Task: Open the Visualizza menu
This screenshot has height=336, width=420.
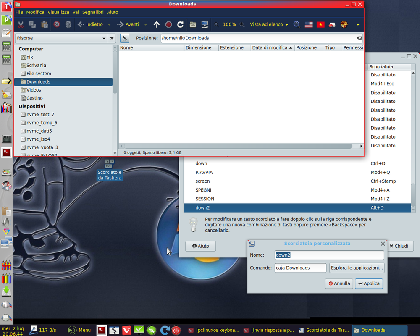Action: (58, 12)
